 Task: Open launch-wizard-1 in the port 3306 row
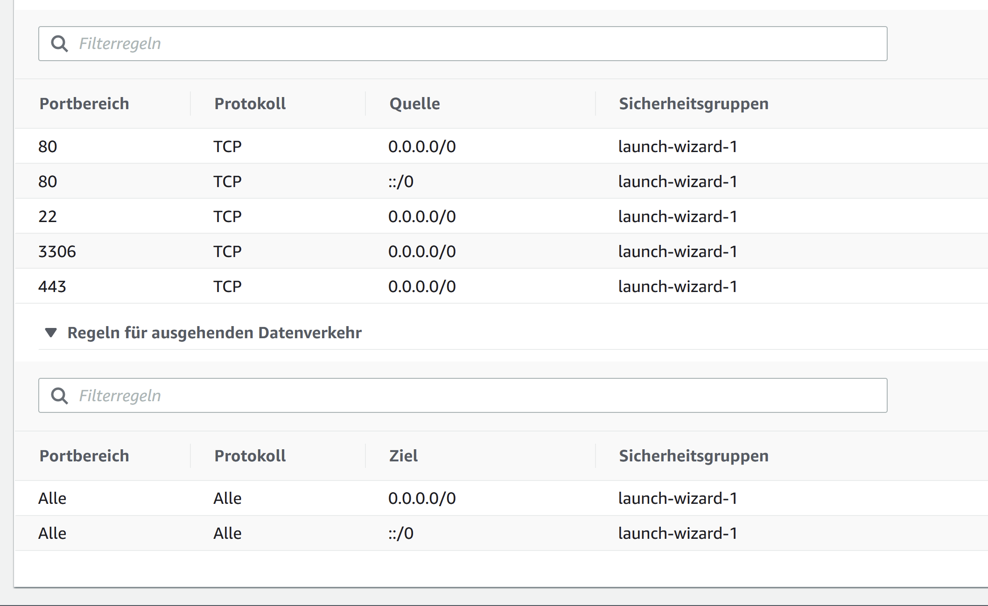pyautogui.click(x=678, y=251)
